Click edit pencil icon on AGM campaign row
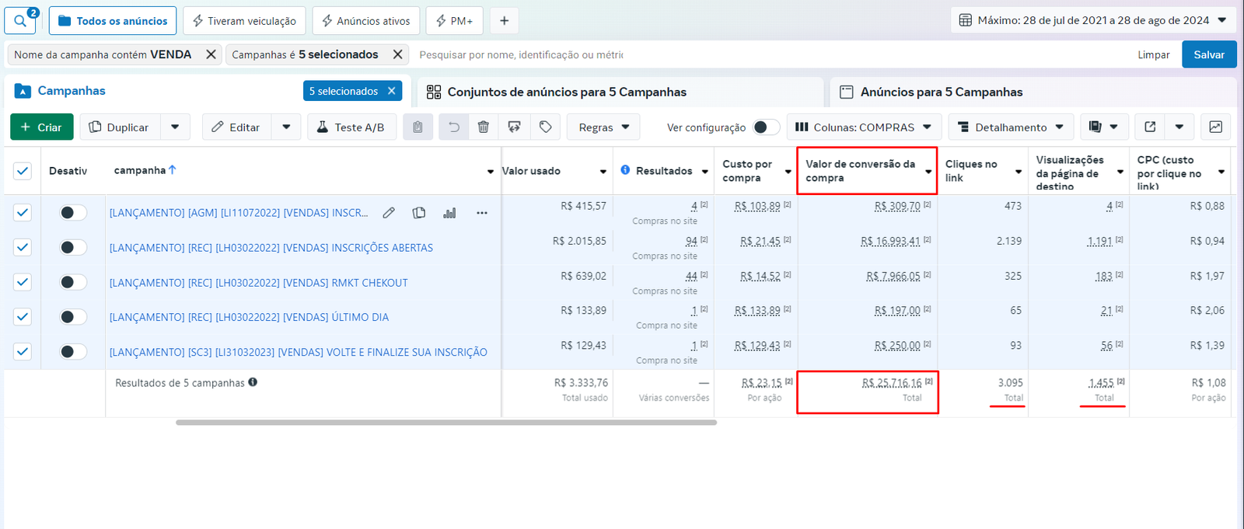Viewport: 1244px width, 529px height. [389, 213]
